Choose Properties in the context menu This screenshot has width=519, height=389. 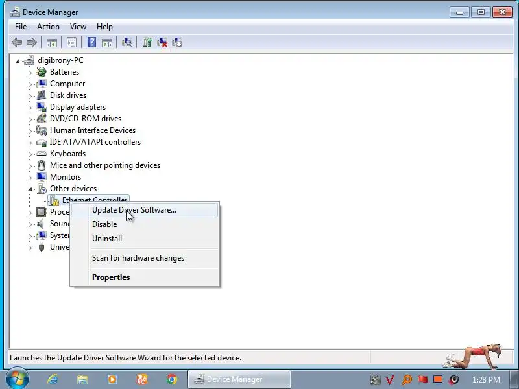pos(145,277)
